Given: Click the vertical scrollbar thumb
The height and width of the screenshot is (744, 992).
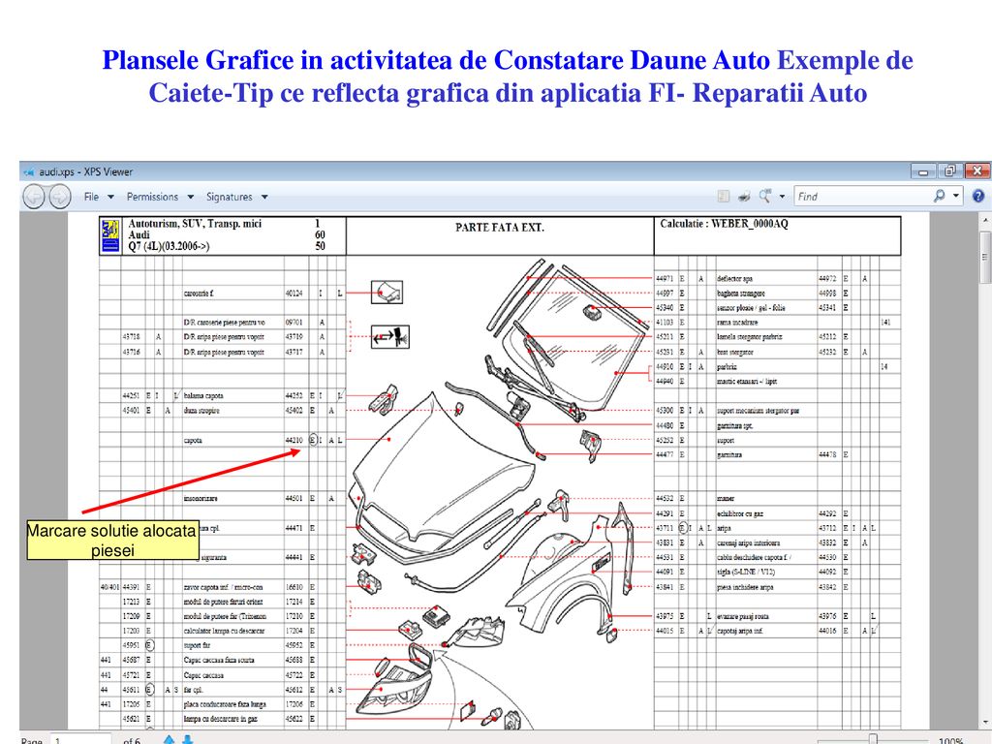Looking at the screenshot, I should (984, 257).
